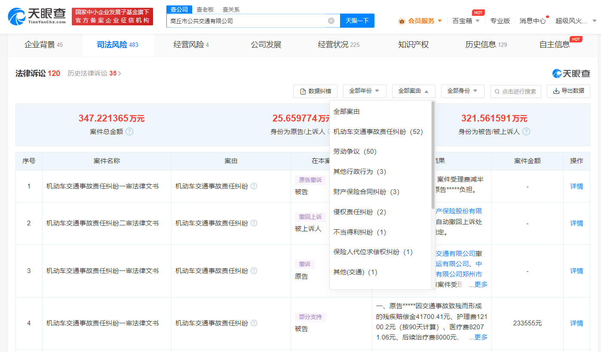The height and width of the screenshot is (352, 601).
Task: Open 消息中心 notification bell
Action: [533, 20]
